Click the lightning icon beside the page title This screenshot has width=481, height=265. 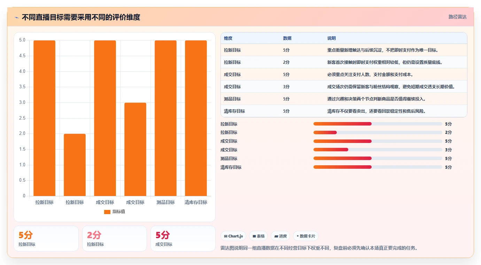(16, 17)
